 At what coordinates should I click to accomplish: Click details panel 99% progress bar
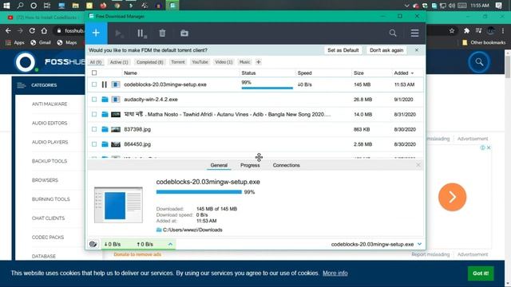199,192
